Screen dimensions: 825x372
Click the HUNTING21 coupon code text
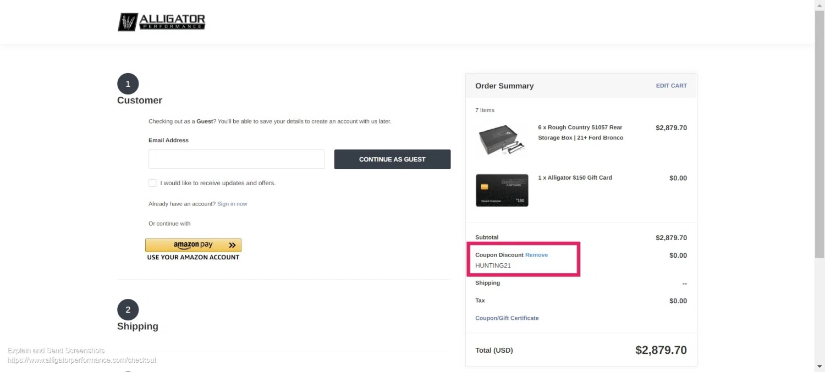click(x=493, y=265)
